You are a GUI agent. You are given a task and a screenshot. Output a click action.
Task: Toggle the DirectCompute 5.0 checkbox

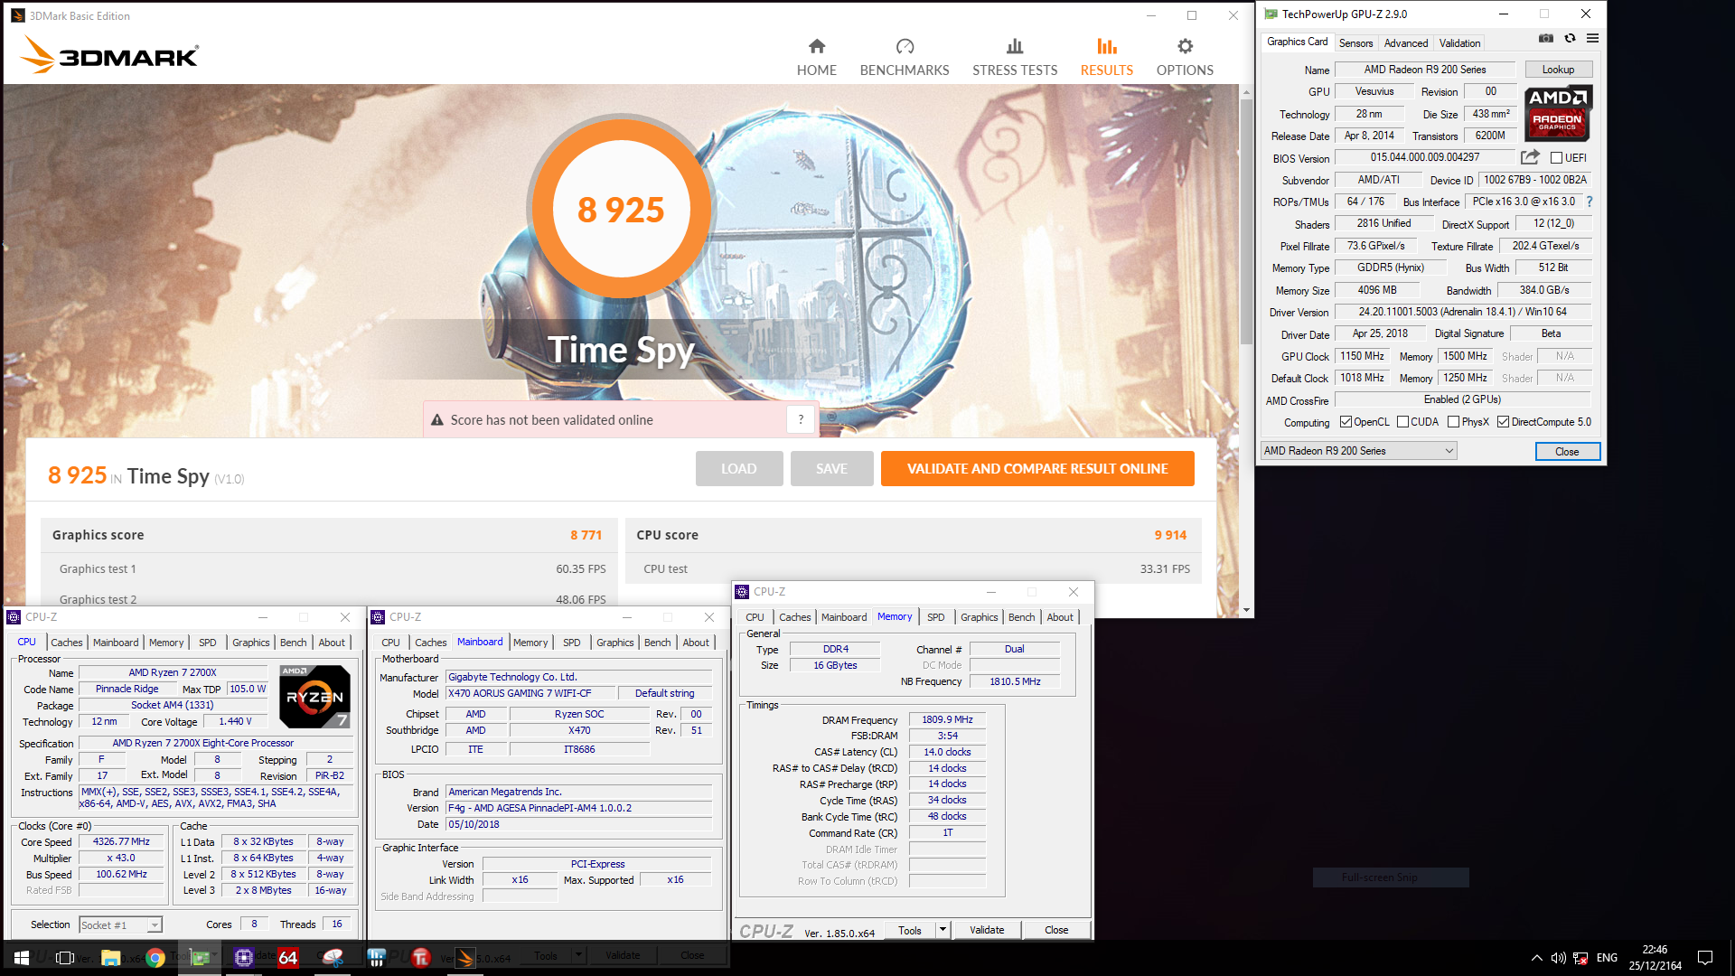point(1503,422)
